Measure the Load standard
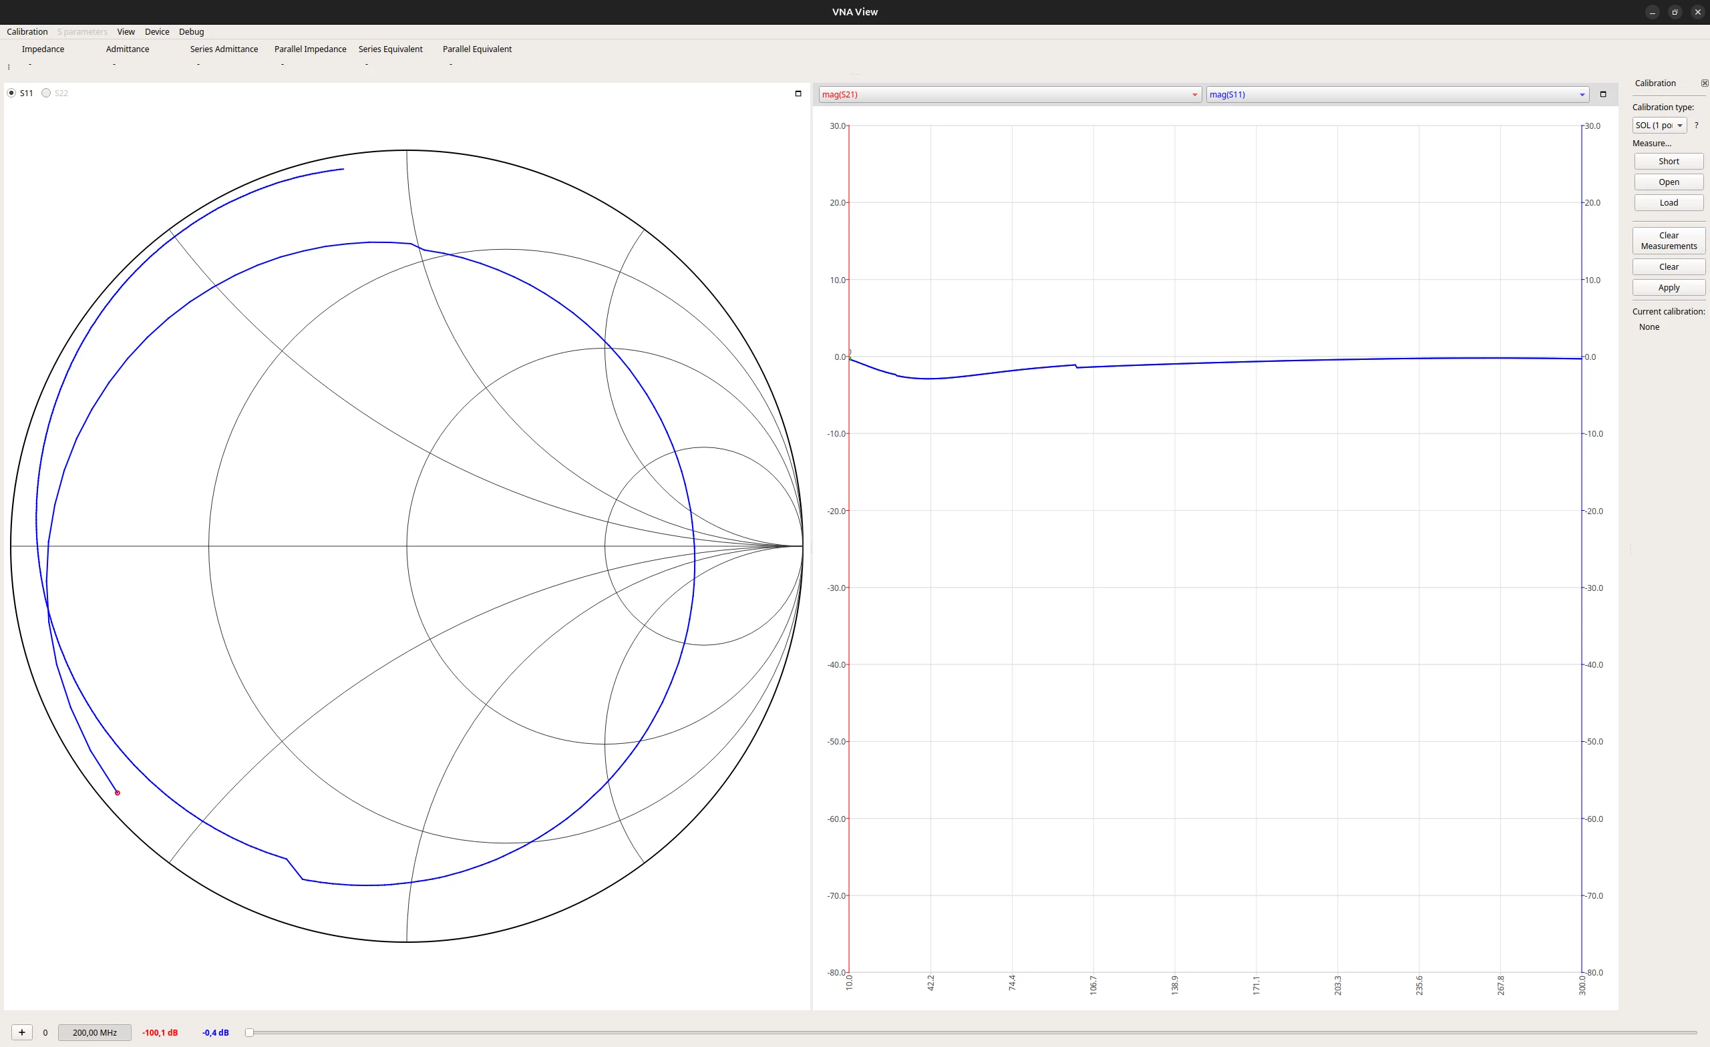 (x=1669, y=203)
